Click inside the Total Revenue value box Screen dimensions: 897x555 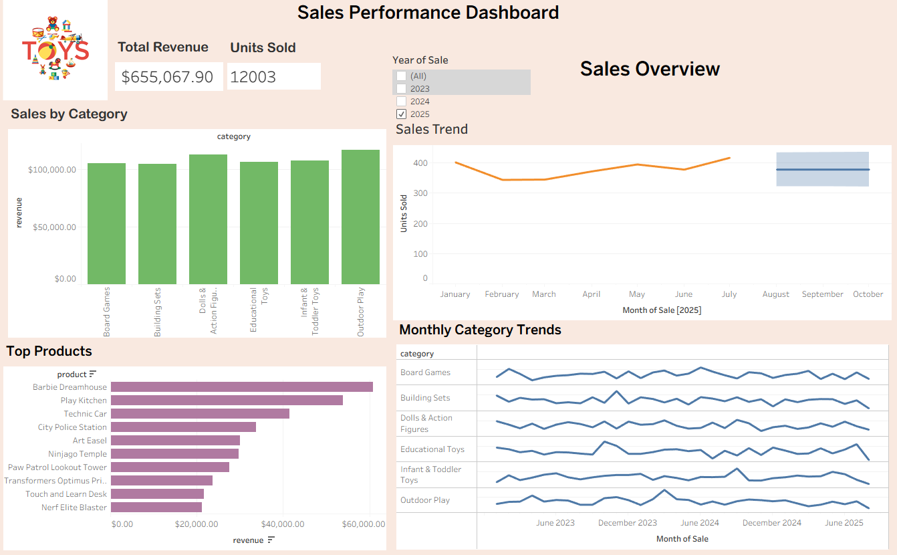tap(168, 76)
